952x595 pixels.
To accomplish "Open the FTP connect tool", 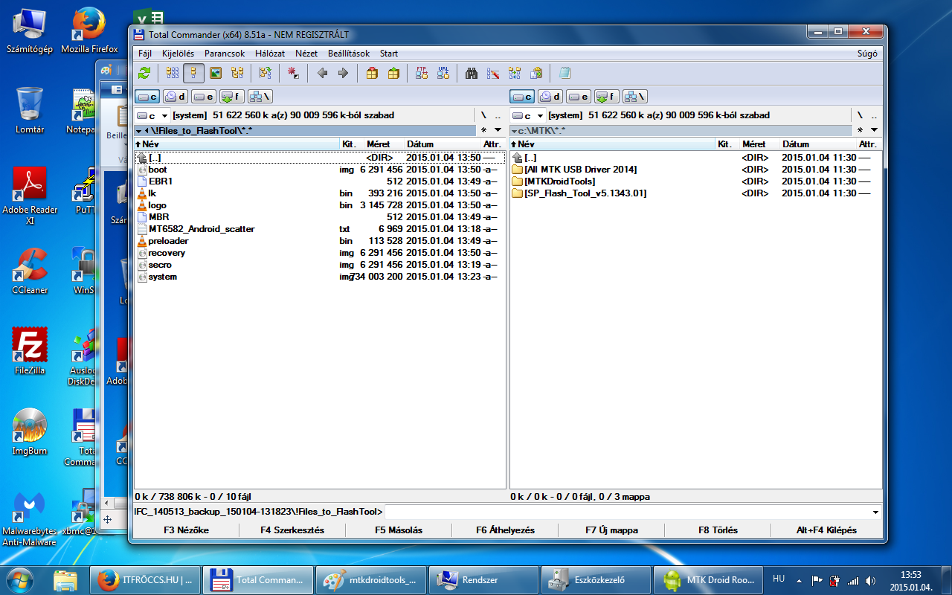I will [422, 73].
